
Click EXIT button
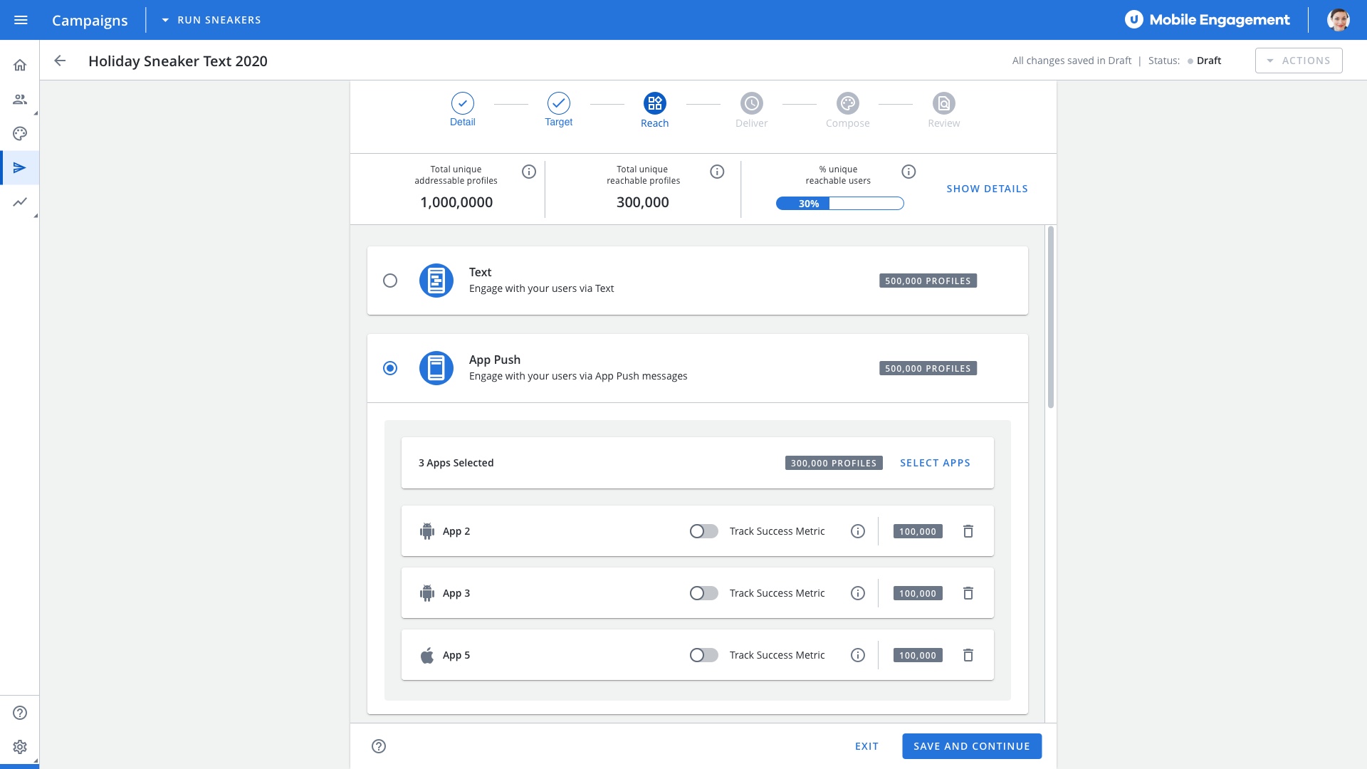pyautogui.click(x=866, y=746)
